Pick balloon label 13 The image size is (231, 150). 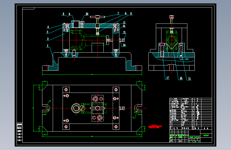click(x=124, y=32)
